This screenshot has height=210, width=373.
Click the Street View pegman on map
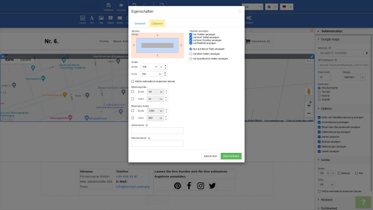[309, 92]
